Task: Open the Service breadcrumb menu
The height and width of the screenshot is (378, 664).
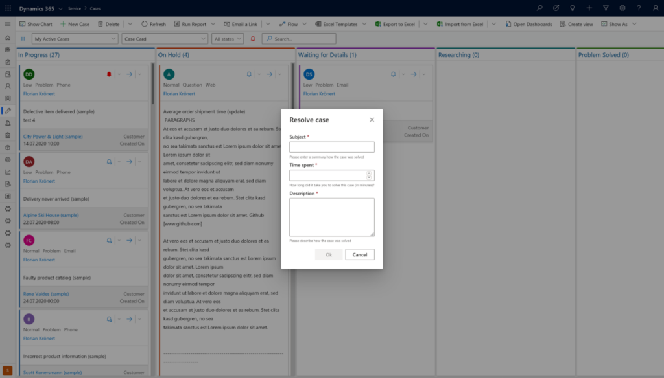Action: coord(76,10)
